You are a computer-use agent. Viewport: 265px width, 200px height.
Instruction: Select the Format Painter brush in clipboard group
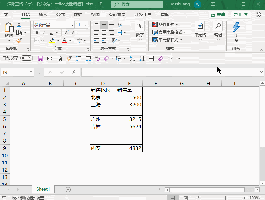pyautogui.click(x=19, y=40)
